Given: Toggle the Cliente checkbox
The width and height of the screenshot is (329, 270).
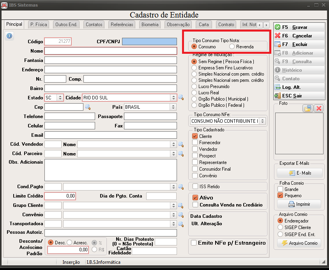Looking at the screenshot, I should 195,136.
